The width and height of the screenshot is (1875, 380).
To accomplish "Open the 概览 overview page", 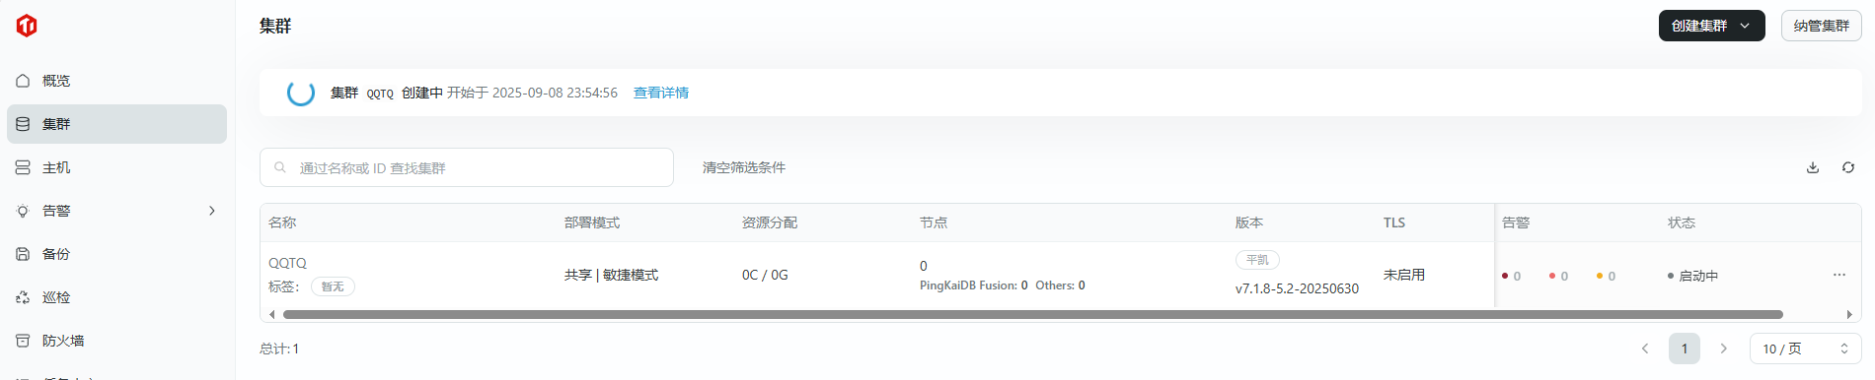I will (x=116, y=81).
